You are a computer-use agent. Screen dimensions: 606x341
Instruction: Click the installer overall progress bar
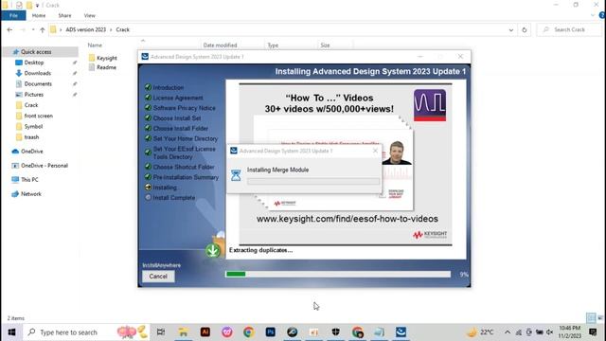[x=338, y=274]
